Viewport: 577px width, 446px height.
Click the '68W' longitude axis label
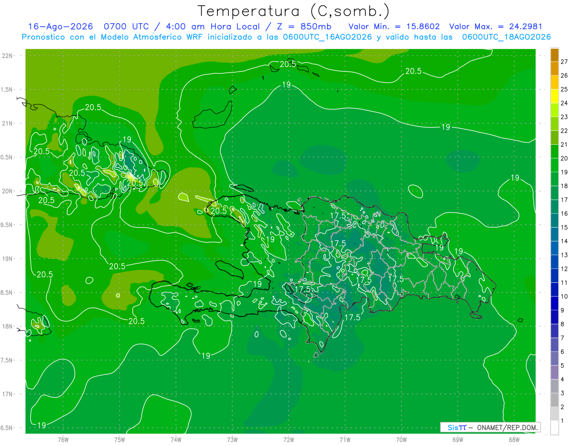point(514,439)
